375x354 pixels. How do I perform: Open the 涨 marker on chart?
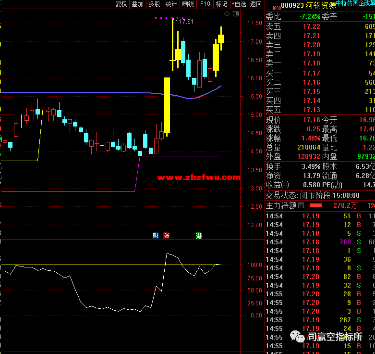pos(166,236)
